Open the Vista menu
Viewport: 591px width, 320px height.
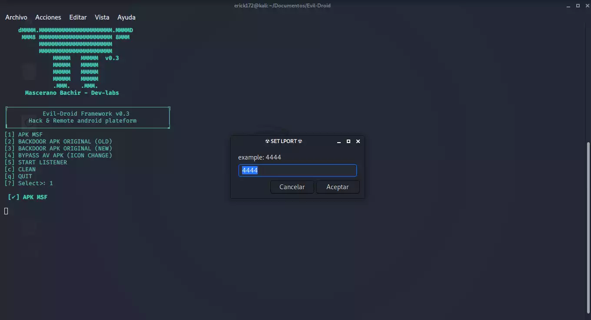click(102, 17)
